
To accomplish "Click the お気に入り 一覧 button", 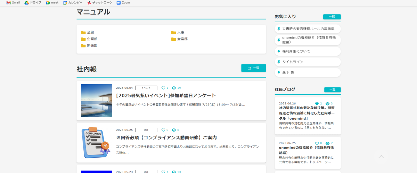I will point(332,17).
